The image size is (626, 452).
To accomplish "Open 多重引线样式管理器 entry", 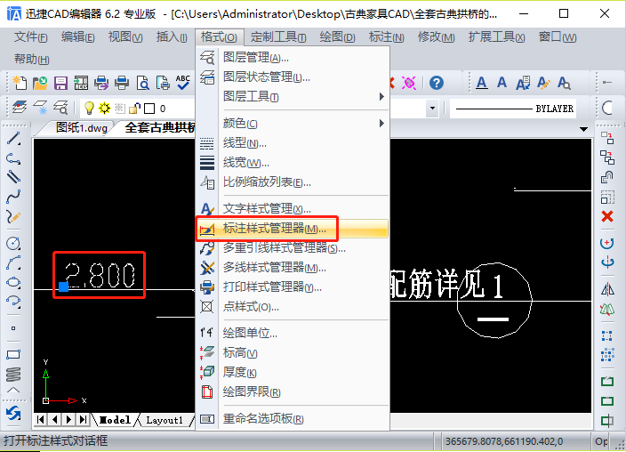I will (x=292, y=247).
